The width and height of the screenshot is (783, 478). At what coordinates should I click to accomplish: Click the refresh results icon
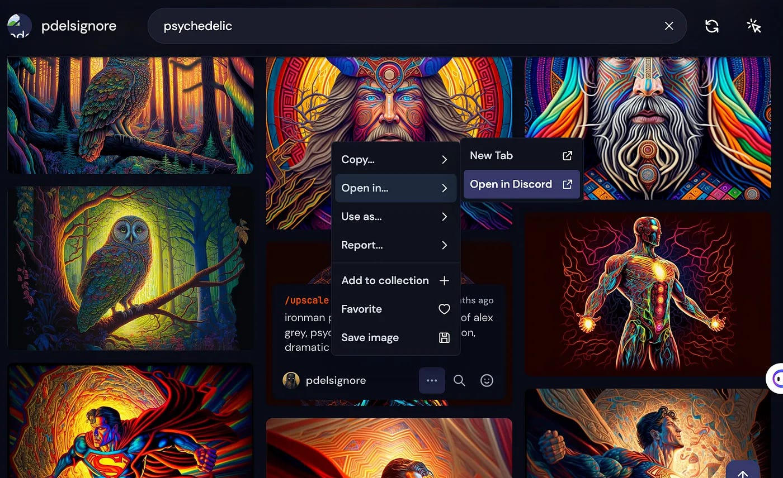(x=711, y=26)
